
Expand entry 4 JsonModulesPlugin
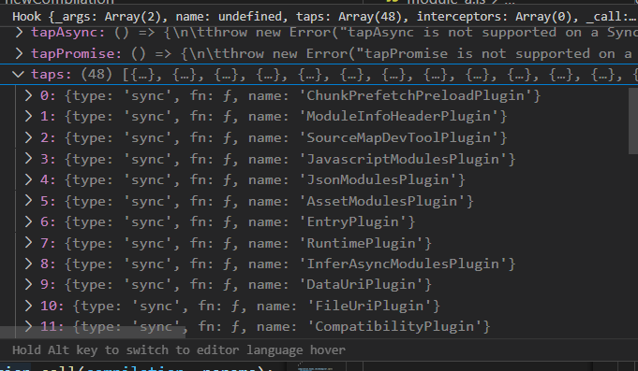pos(28,179)
